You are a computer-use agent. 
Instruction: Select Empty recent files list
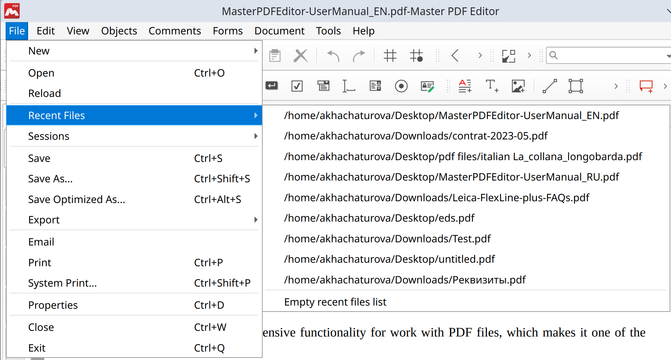[x=466, y=302]
